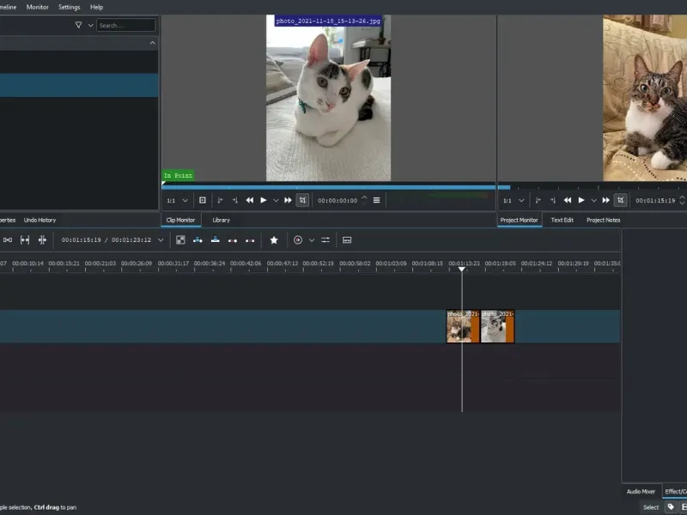Switch to the Project Notes tab
The image size is (687, 515).
[x=603, y=220]
